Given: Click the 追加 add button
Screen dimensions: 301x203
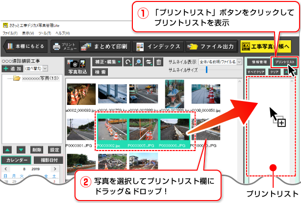Looking at the screenshot, I should click(x=12, y=69).
